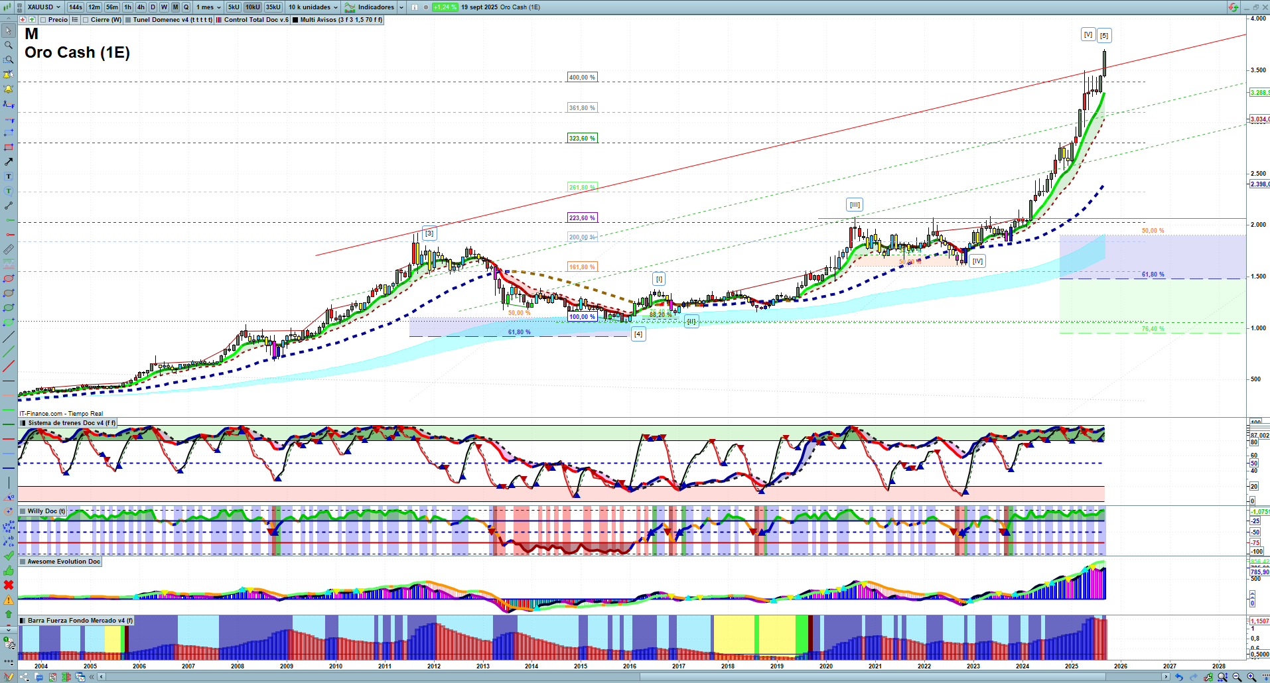Click the Tunel Domenec v4 indicator label
This screenshot has width=1270, height=683.
point(173,20)
